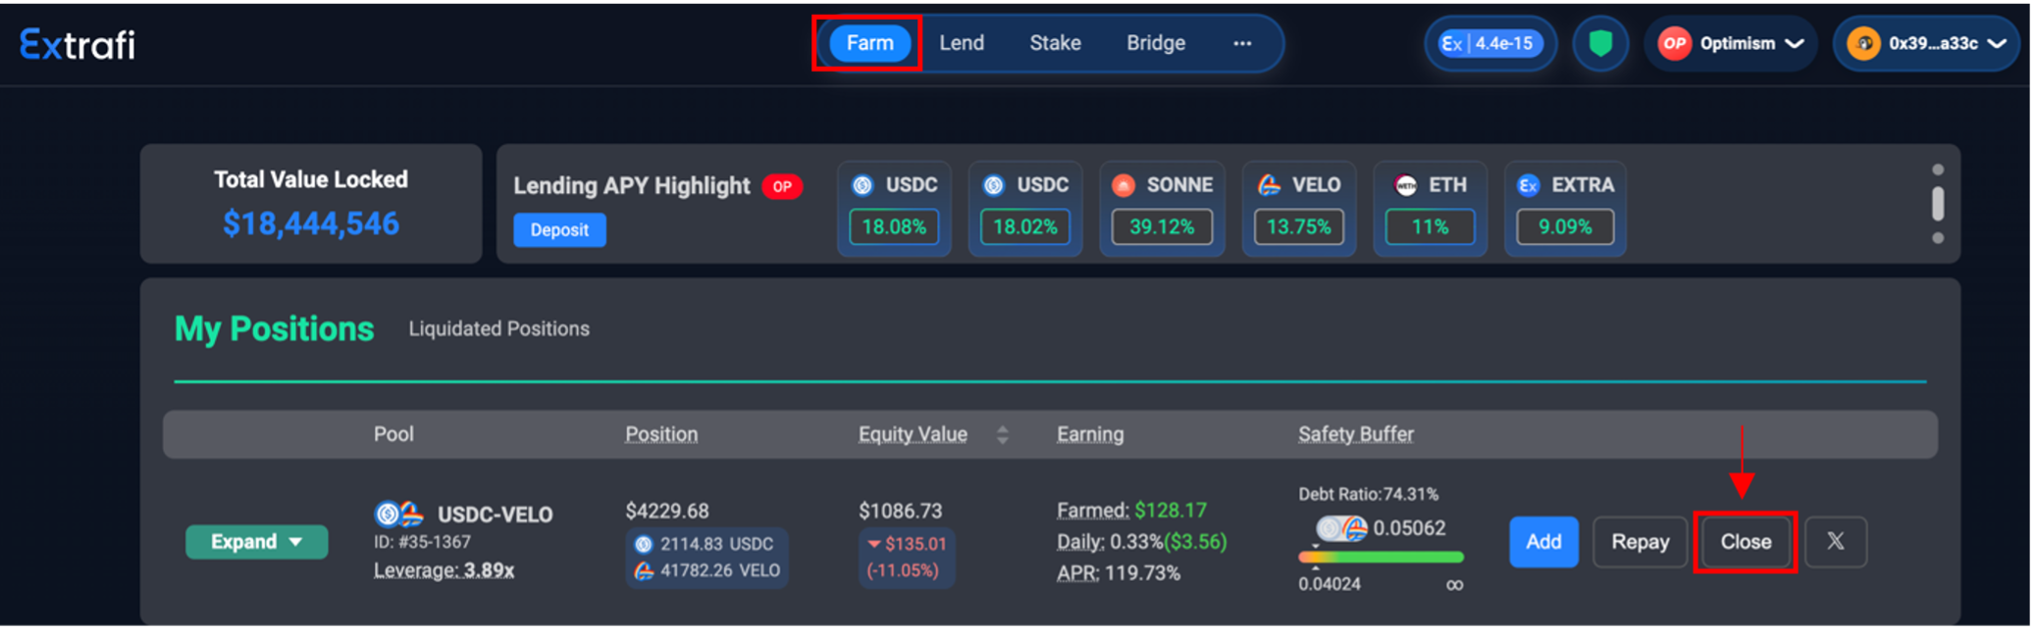Toggle the safety buffer price pair switch
The width and height of the screenshot is (2037, 633).
point(1341,529)
